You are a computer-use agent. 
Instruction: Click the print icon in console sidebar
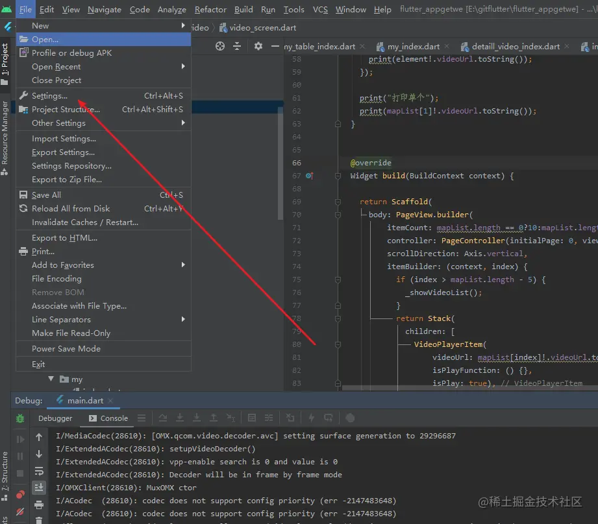coord(39,505)
